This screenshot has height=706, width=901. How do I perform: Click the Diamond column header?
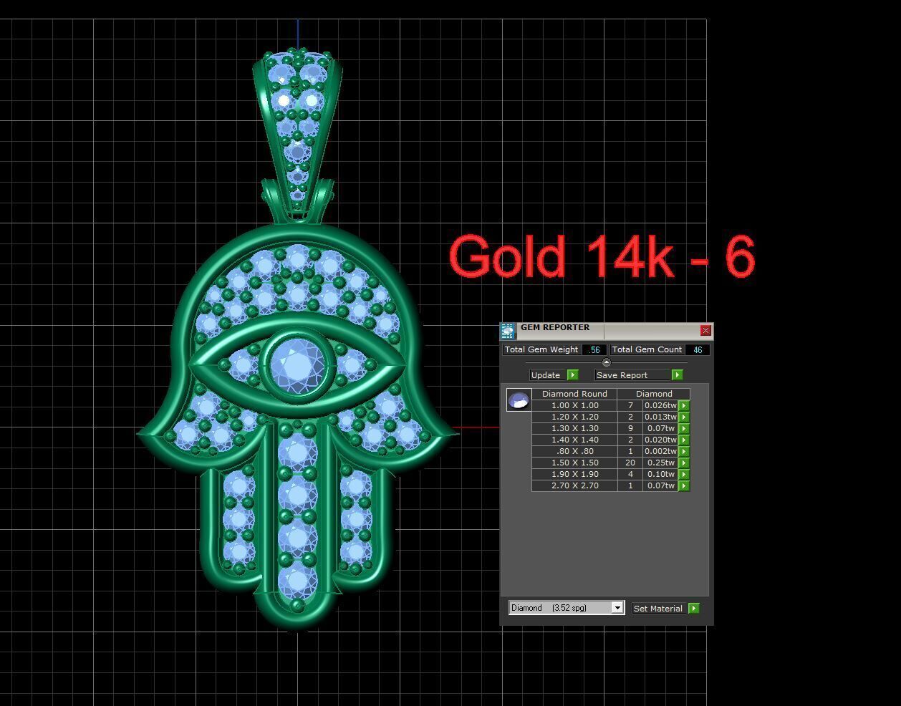coord(654,394)
